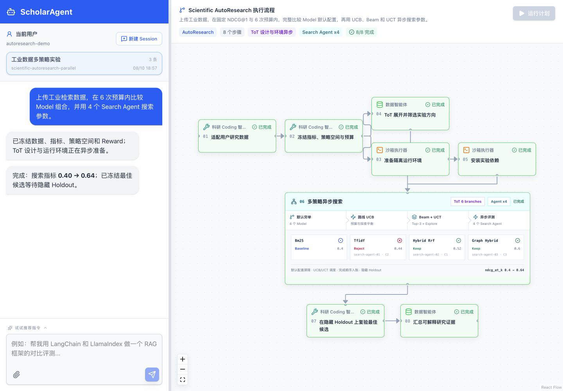Screen dimensions: 563x391
Task: Click the 已完成 status on node 04
Action: (435, 104)
